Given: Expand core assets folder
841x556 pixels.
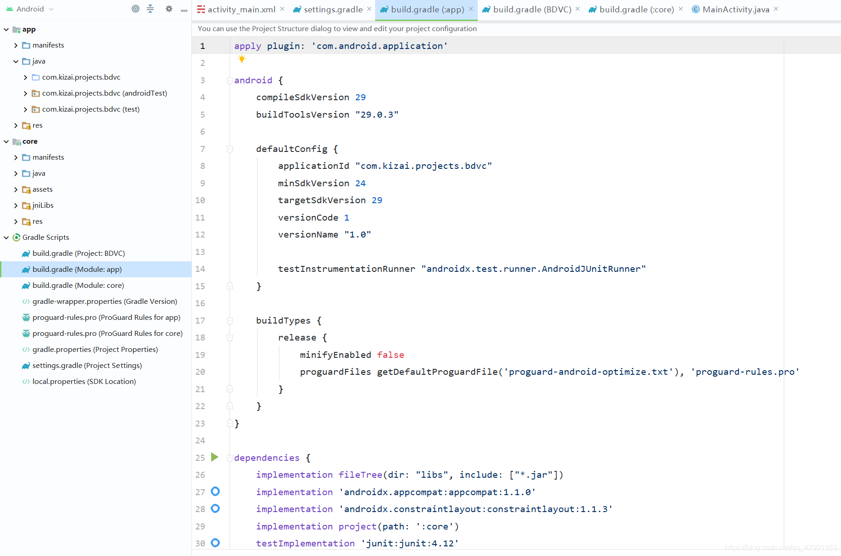Looking at the screenshot, I should [x=16, y=189].
